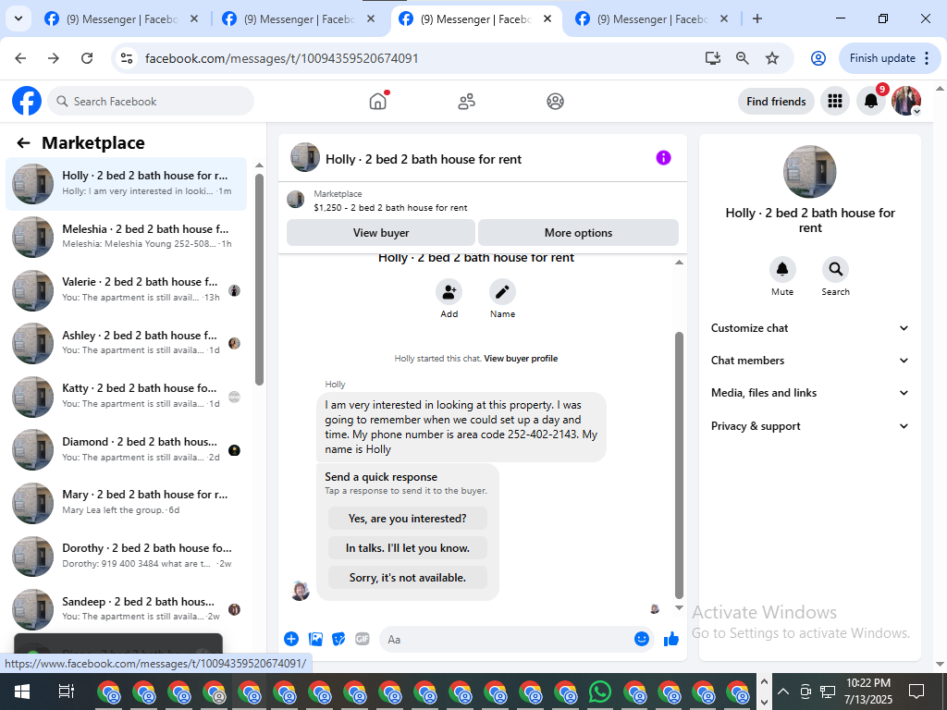Open Chrome tab search dropdown
This screenshot has height=710, width=947.
[18, 18]
